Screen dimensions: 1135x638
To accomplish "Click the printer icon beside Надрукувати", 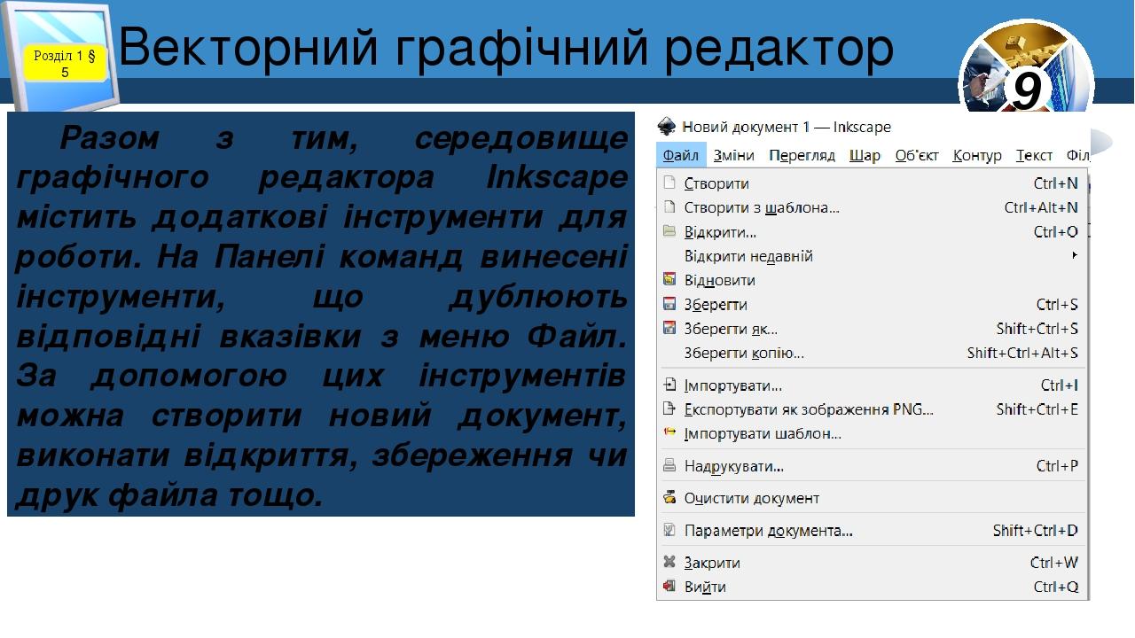I will tap(669, 465).
